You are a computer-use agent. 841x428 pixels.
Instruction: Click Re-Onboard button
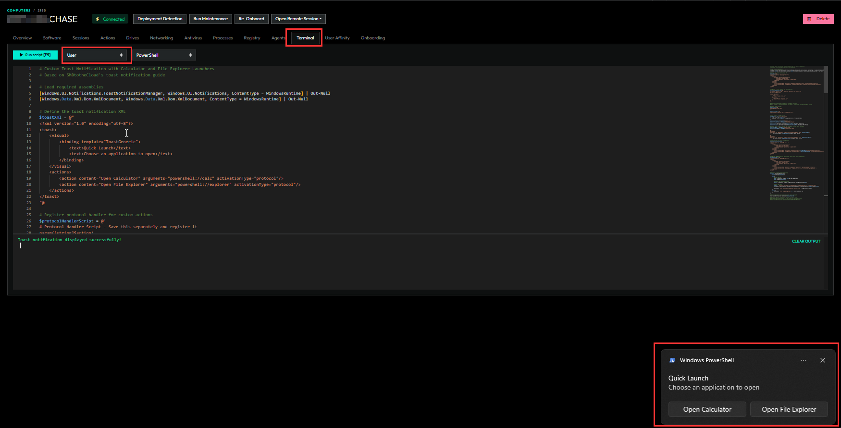[x=251, y=19]
